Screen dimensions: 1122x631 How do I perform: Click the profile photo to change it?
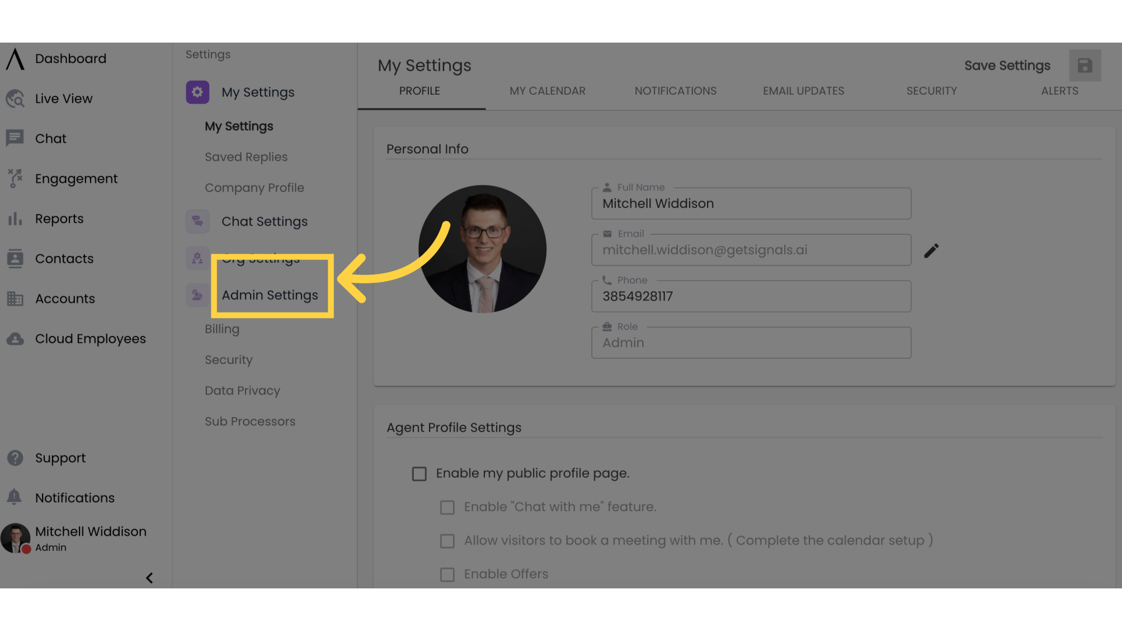pyautogui.click(x=482, y=249)
